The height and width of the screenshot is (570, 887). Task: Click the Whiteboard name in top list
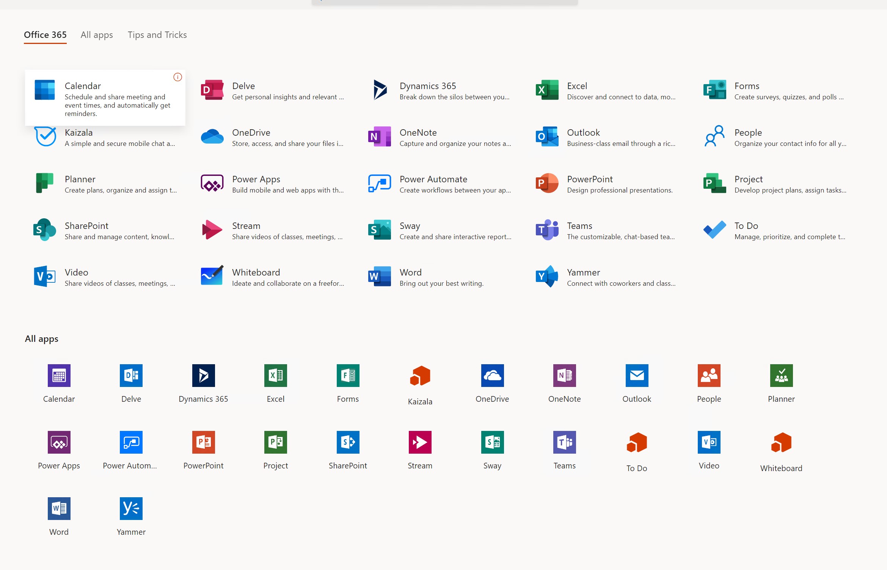[x=256, y=272]
